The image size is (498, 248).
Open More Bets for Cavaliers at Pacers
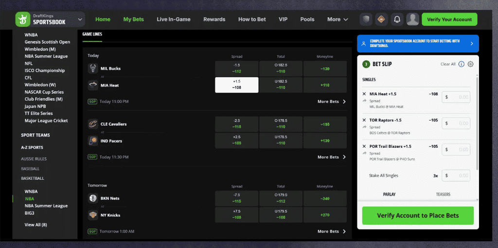pos(332,157)
